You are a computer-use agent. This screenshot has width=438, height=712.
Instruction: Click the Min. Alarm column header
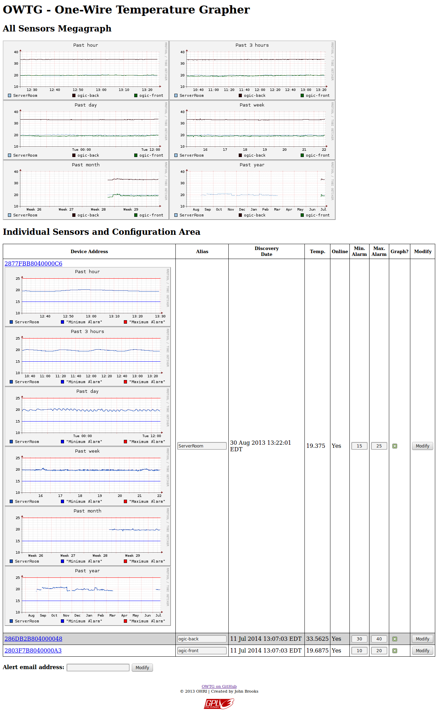pyautogui.click(x=359, y=251)
